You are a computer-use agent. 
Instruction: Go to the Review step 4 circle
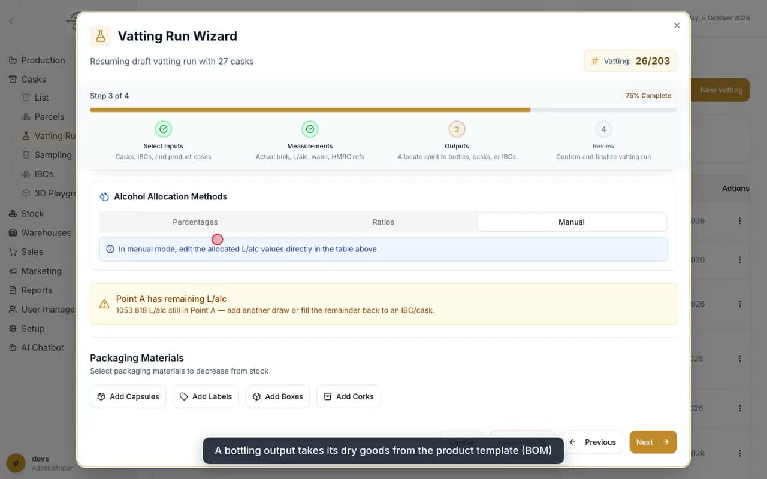603,129
